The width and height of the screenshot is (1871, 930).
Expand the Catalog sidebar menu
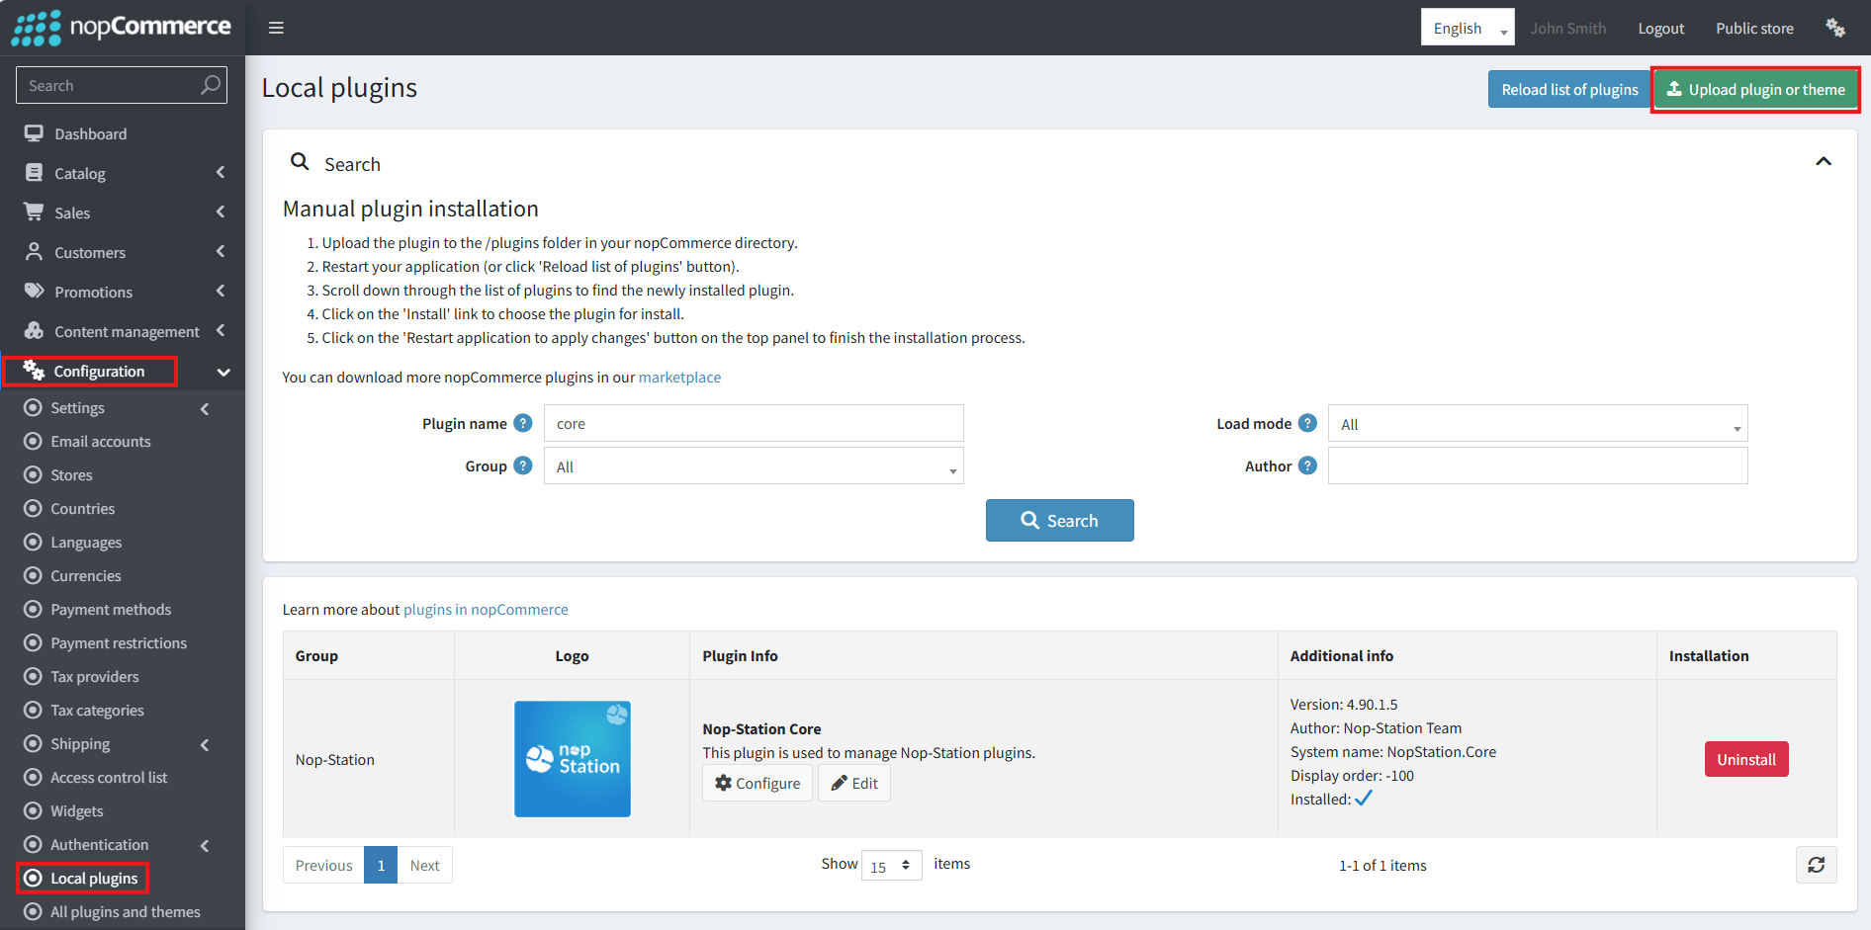[x=123, y=173]
